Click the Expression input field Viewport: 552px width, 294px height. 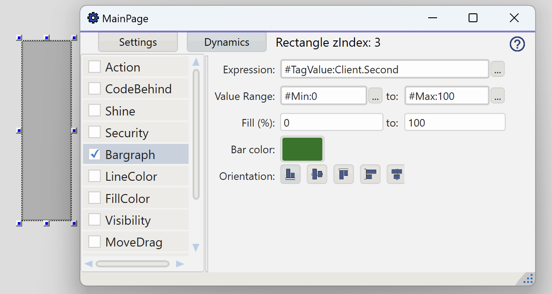(x=384, y=70)
